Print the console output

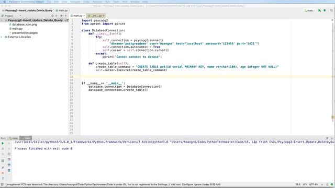click(9, 165)
